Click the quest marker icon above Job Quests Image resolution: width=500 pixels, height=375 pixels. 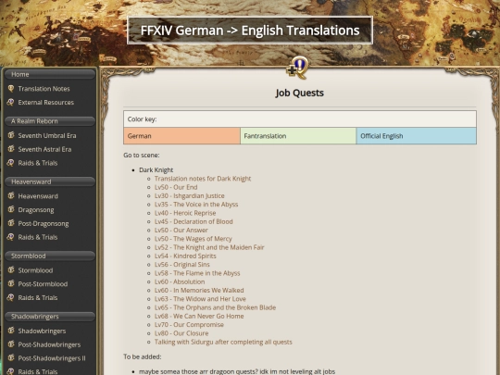(297, 68)
